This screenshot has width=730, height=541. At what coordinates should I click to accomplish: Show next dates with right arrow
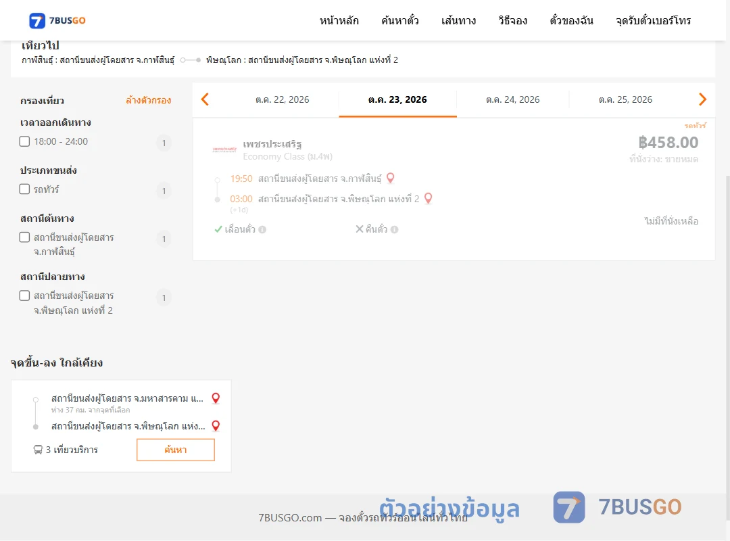tap(702, 99)
